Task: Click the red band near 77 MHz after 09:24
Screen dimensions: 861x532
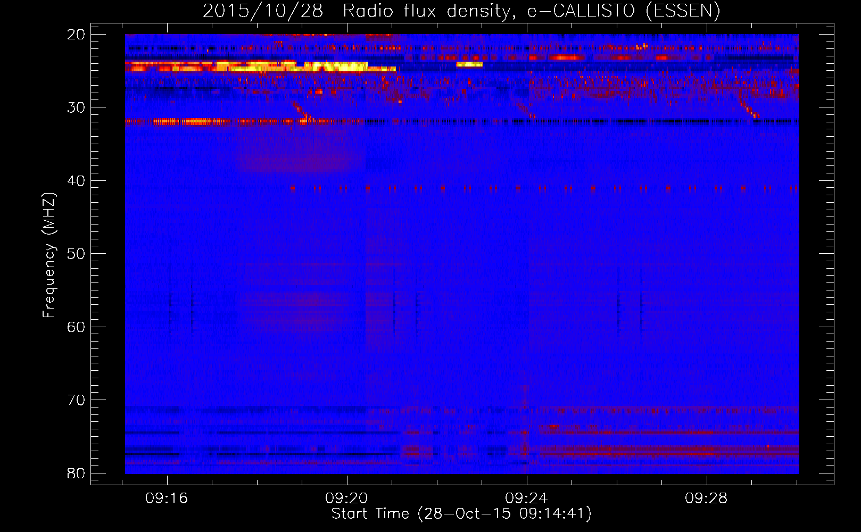Action: (x=669, y=451)
